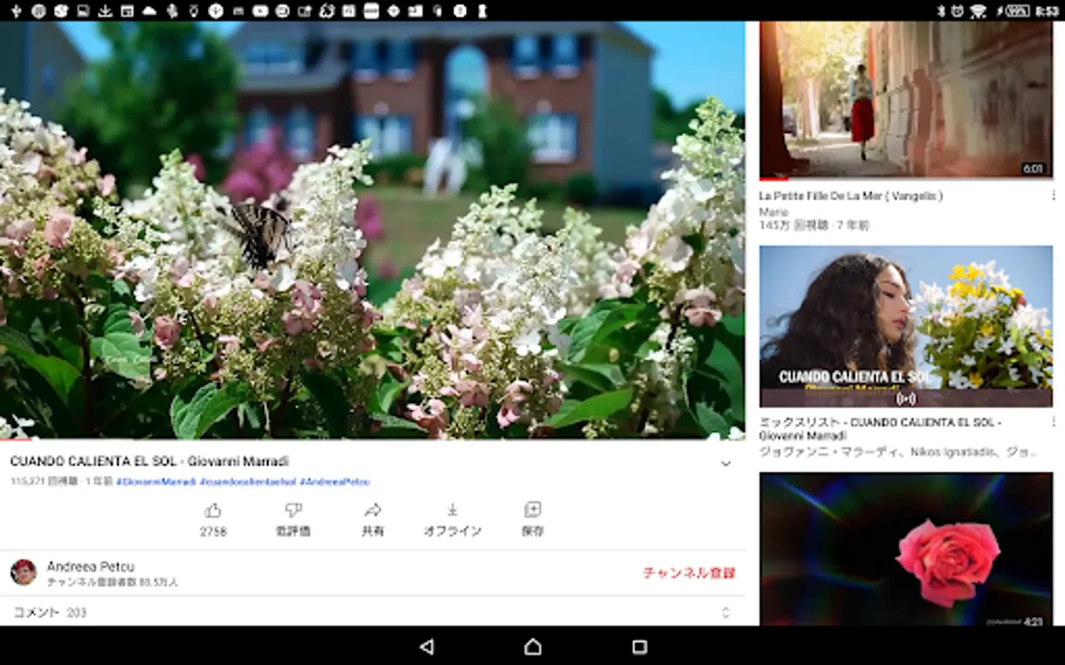Image resolution: width=1065 pixels, height=665 pixels.
Task: Tap the Android back navigation button
Action: click(x=427, y=647)
